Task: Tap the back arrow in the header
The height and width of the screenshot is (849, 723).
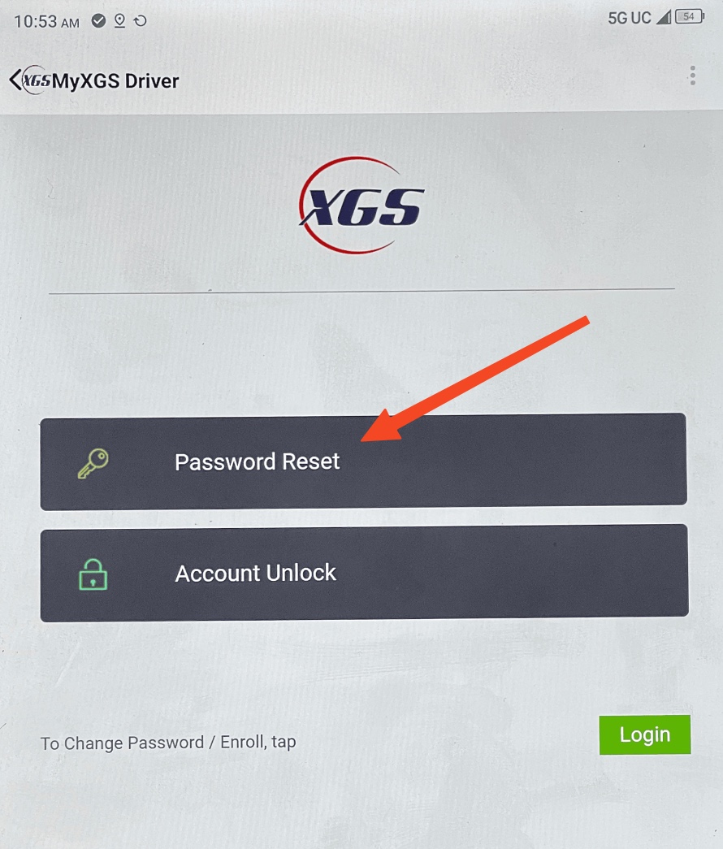Action: 15,80
